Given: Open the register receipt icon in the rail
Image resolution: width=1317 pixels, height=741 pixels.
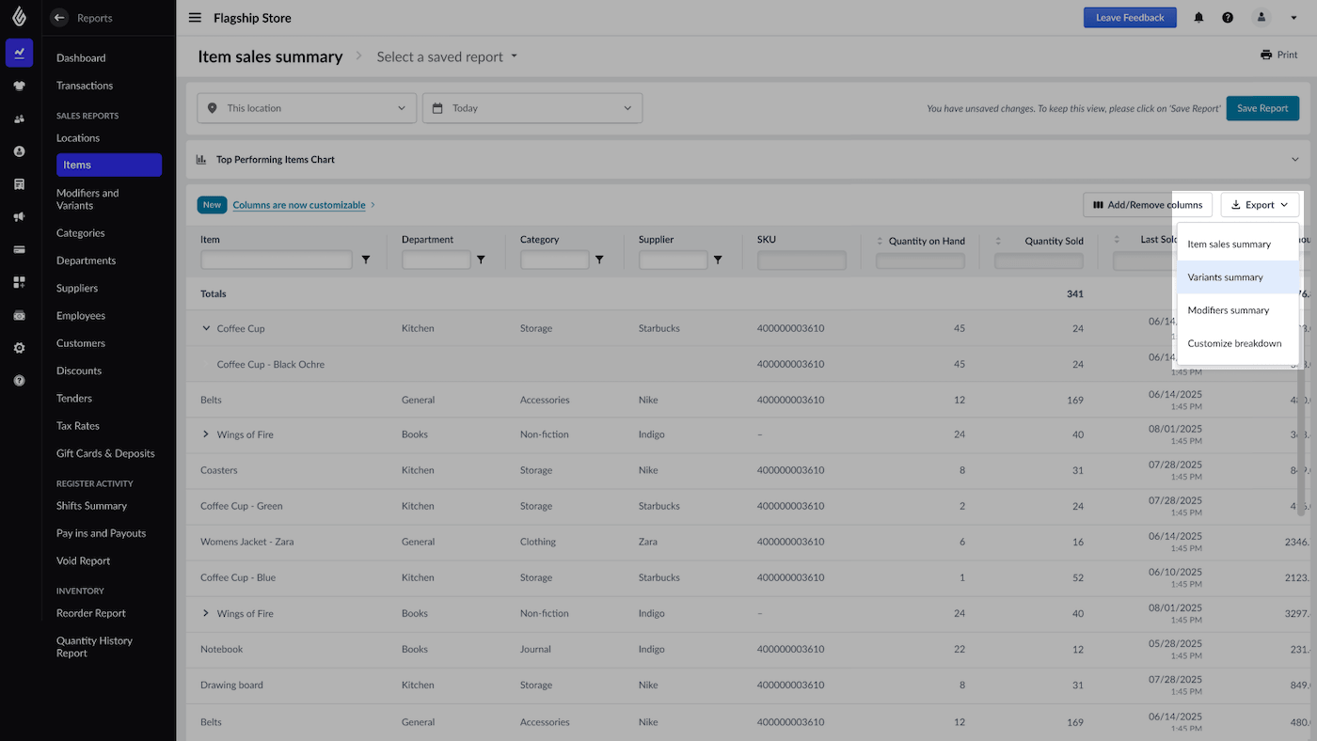Looking at the screenshot, I should click(x=19, y=184).
